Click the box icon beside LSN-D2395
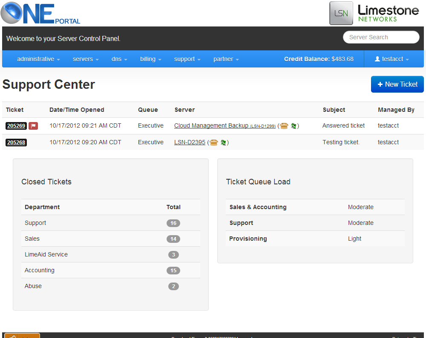The height and width of the screenshot is (338, 426). click(x=213, y=143)
